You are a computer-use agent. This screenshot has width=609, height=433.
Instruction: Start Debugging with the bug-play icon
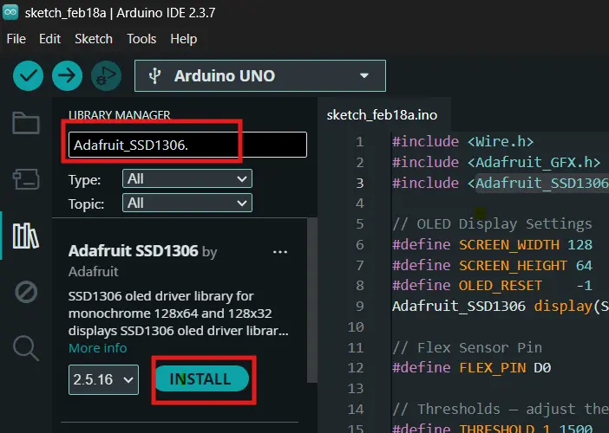coord(106,75)
